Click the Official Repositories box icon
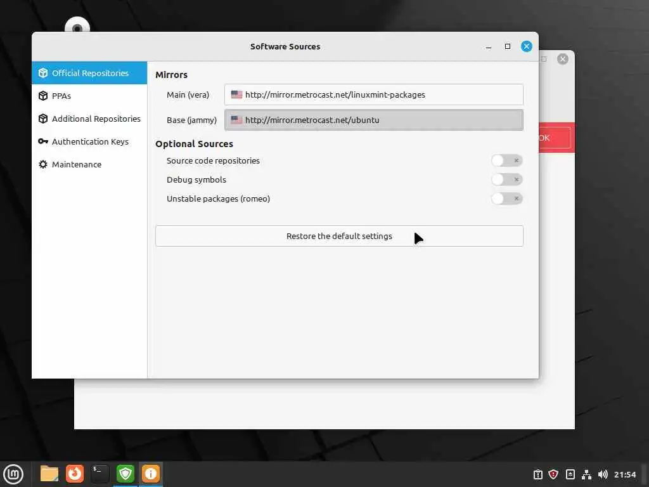 coord(43,73)
